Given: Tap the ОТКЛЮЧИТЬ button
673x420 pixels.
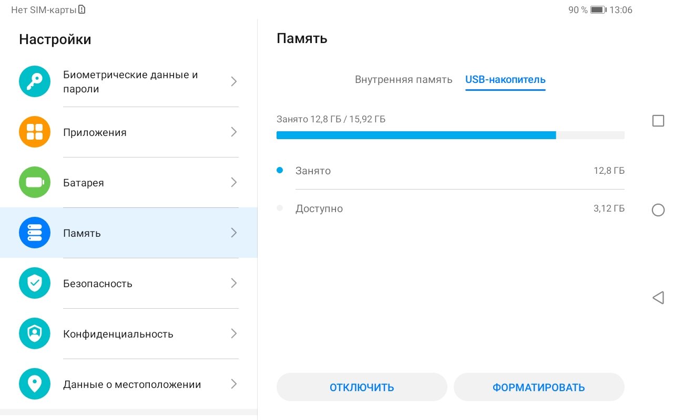Looking at the screenshot, I should click(x=362, y=387).
